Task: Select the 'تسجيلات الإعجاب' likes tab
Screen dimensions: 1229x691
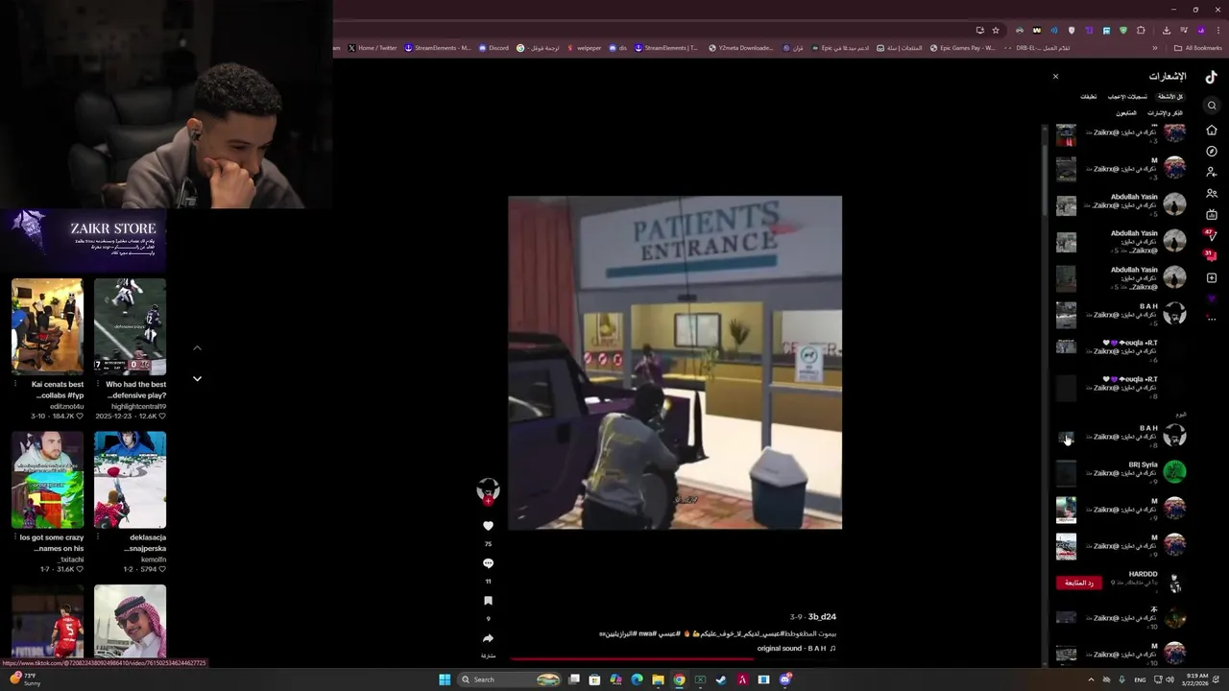Action: coord(1127,97)
